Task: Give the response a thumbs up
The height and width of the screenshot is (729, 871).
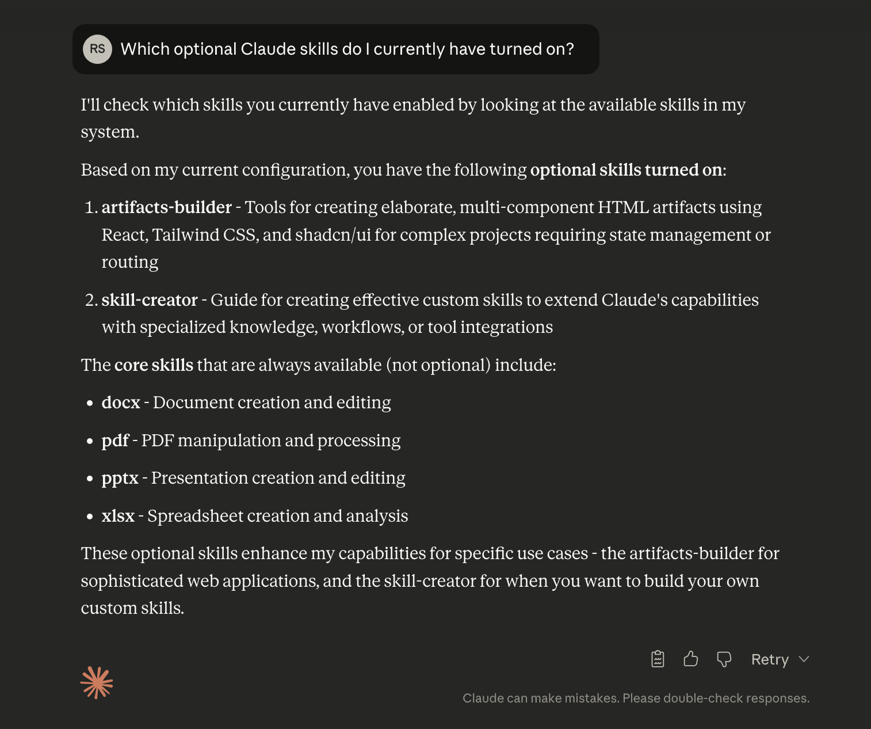Action: pyautogui.click(x=690, y=659)
